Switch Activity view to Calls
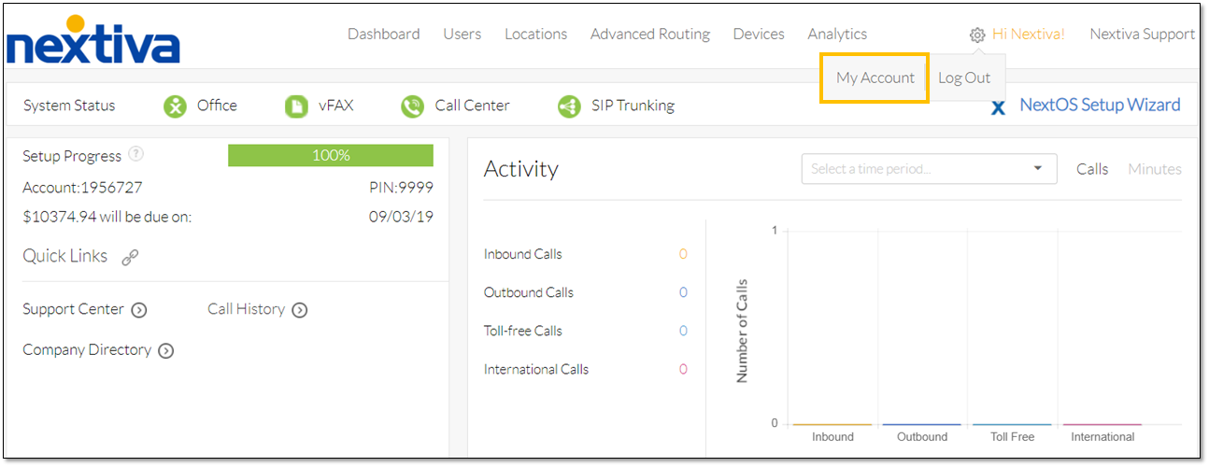This screenshot has width=1209, height=467. point(1092,169)
